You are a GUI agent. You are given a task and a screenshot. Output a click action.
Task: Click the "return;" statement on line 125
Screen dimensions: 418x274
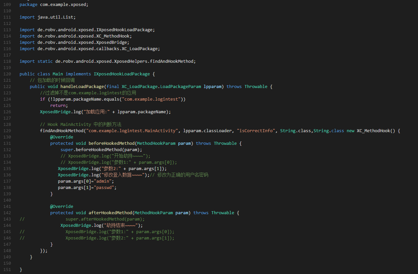pos(59,106)
